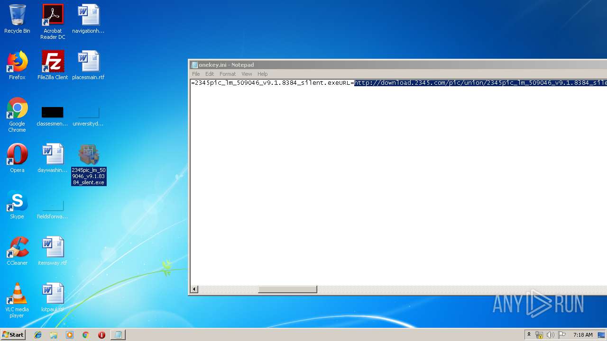Open Opera from the taskbar
The image size is (607, 341).
tap(101, 335)
